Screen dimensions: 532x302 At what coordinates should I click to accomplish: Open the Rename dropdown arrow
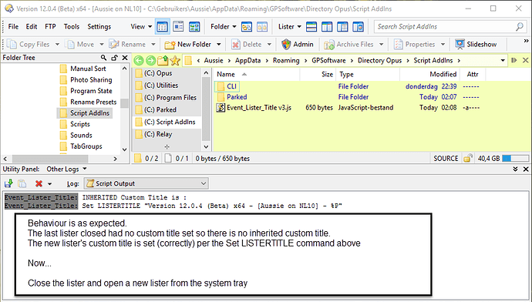153,45
